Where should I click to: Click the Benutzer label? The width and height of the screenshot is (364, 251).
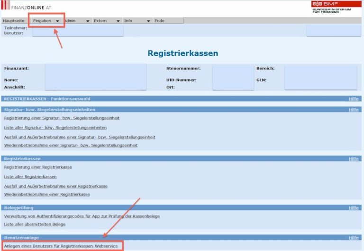pos(14,33)
